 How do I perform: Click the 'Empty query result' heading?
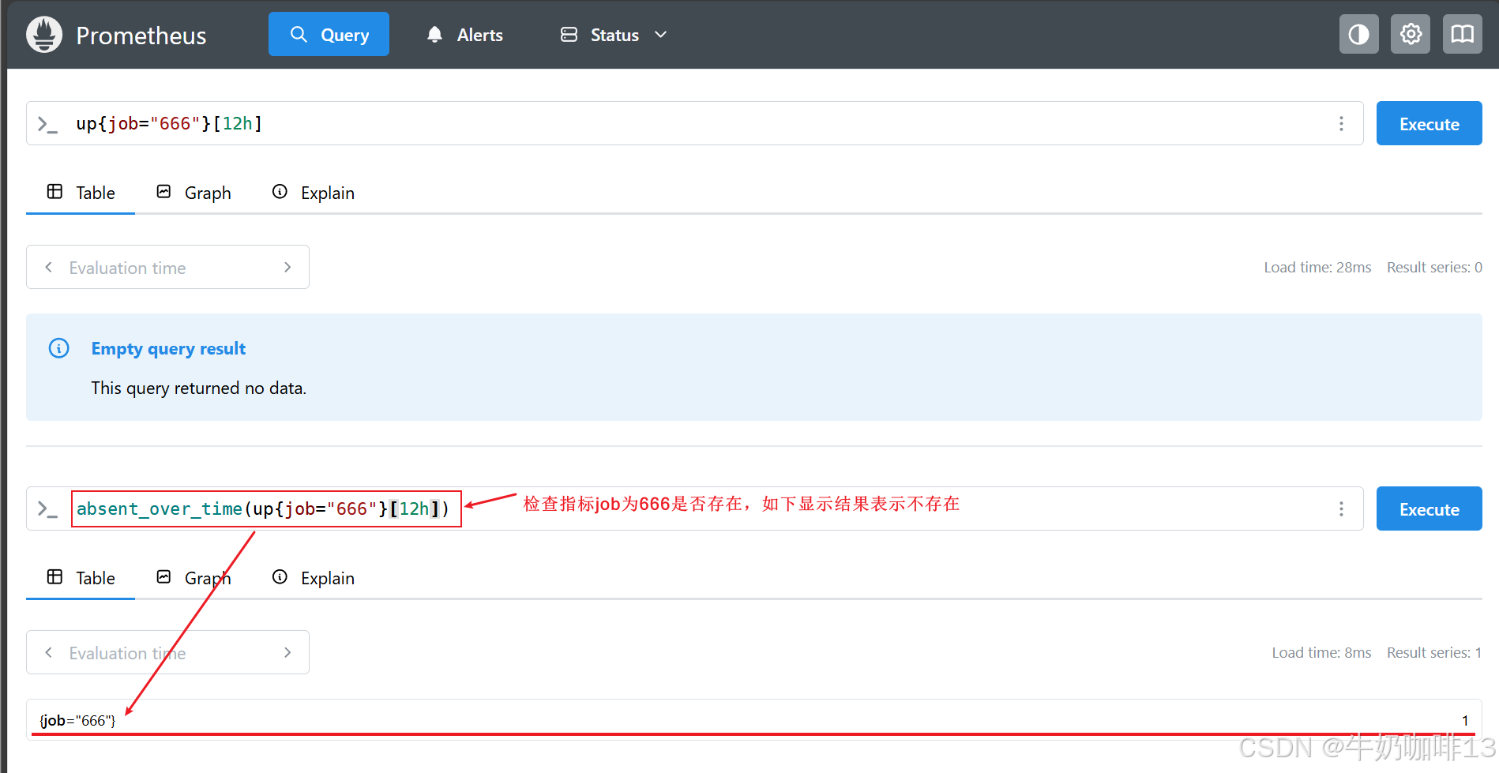[x=168, y=348]
